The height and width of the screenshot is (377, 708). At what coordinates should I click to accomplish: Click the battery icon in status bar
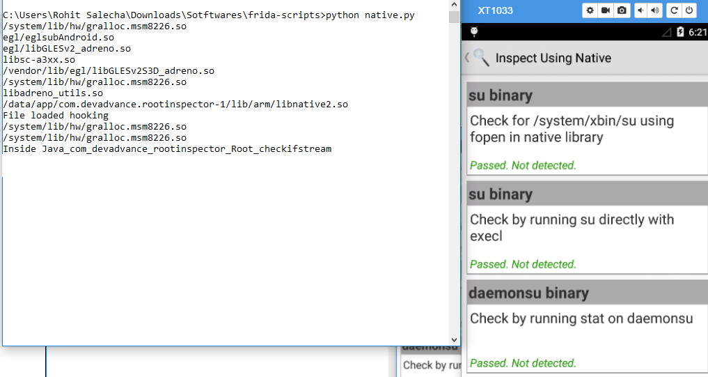[x=680, y=32]
